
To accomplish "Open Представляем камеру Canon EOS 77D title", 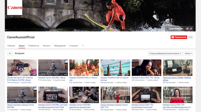I will [114, 106].
